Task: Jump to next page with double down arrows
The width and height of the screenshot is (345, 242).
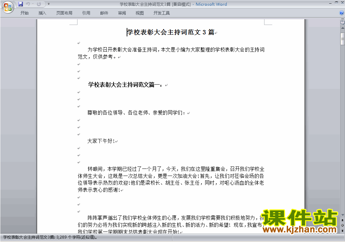Action: [x=343, y=231]
